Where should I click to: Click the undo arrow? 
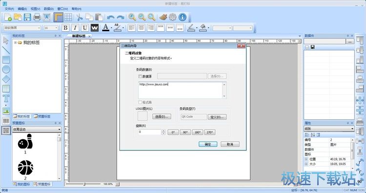point(111,17)
